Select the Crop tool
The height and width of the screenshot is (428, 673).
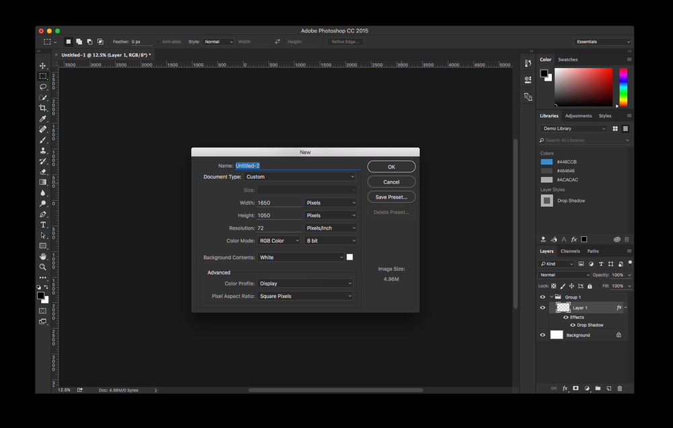[x=43, y=108]
